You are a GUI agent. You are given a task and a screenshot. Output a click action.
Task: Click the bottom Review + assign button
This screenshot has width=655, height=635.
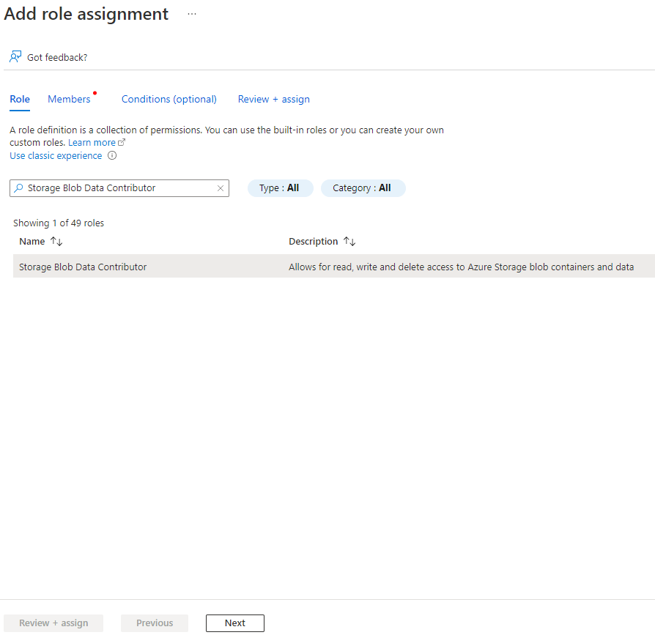53,623
